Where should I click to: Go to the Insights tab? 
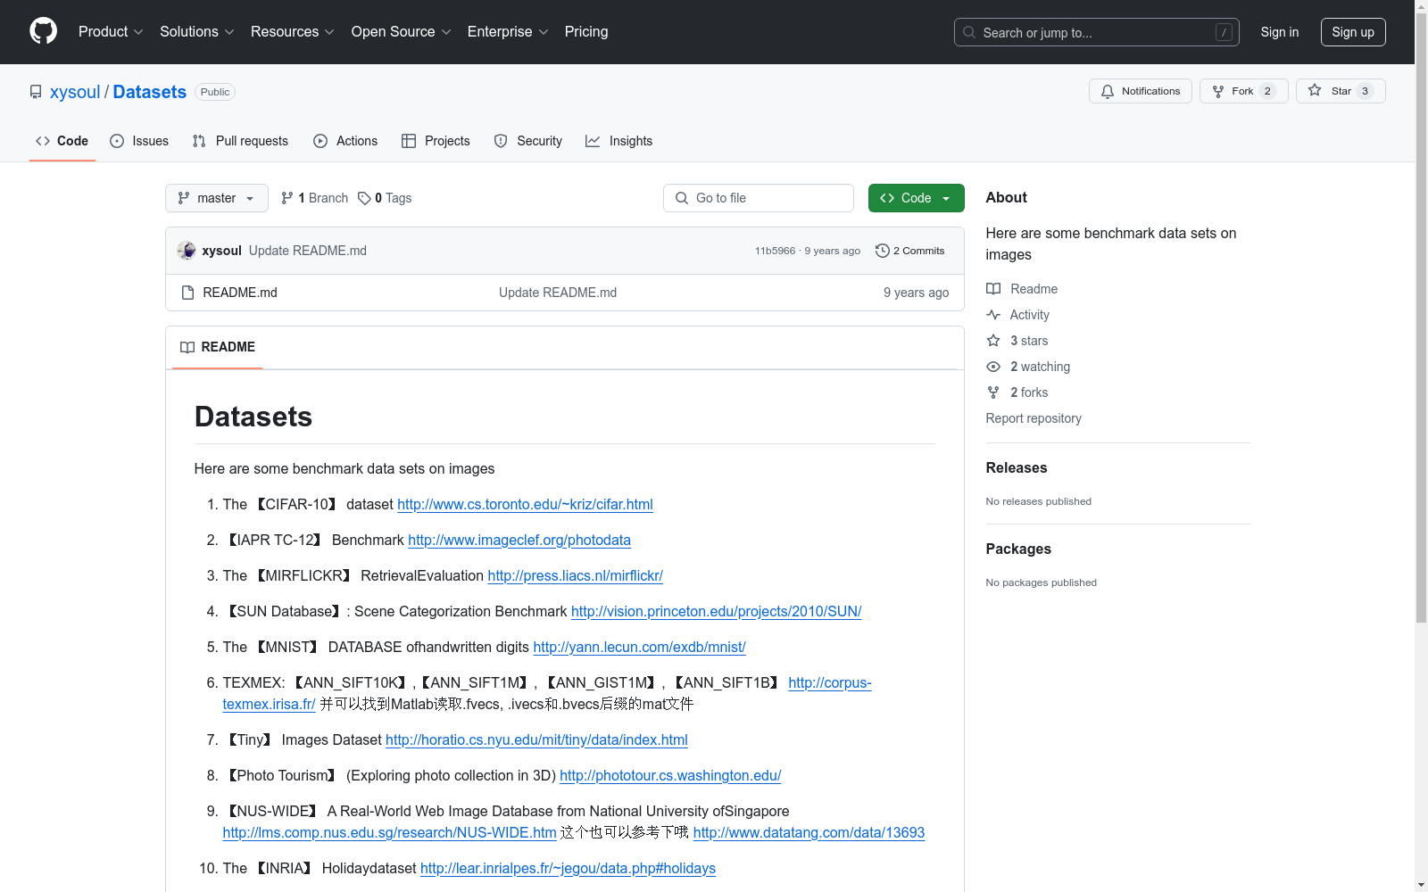click(x=619, y=141)
